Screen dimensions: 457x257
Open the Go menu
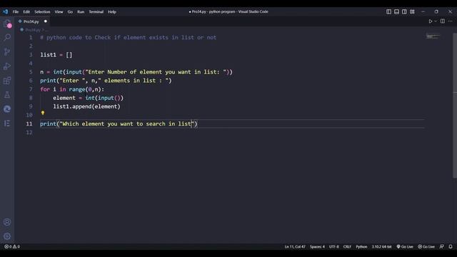tap(70, 12)
